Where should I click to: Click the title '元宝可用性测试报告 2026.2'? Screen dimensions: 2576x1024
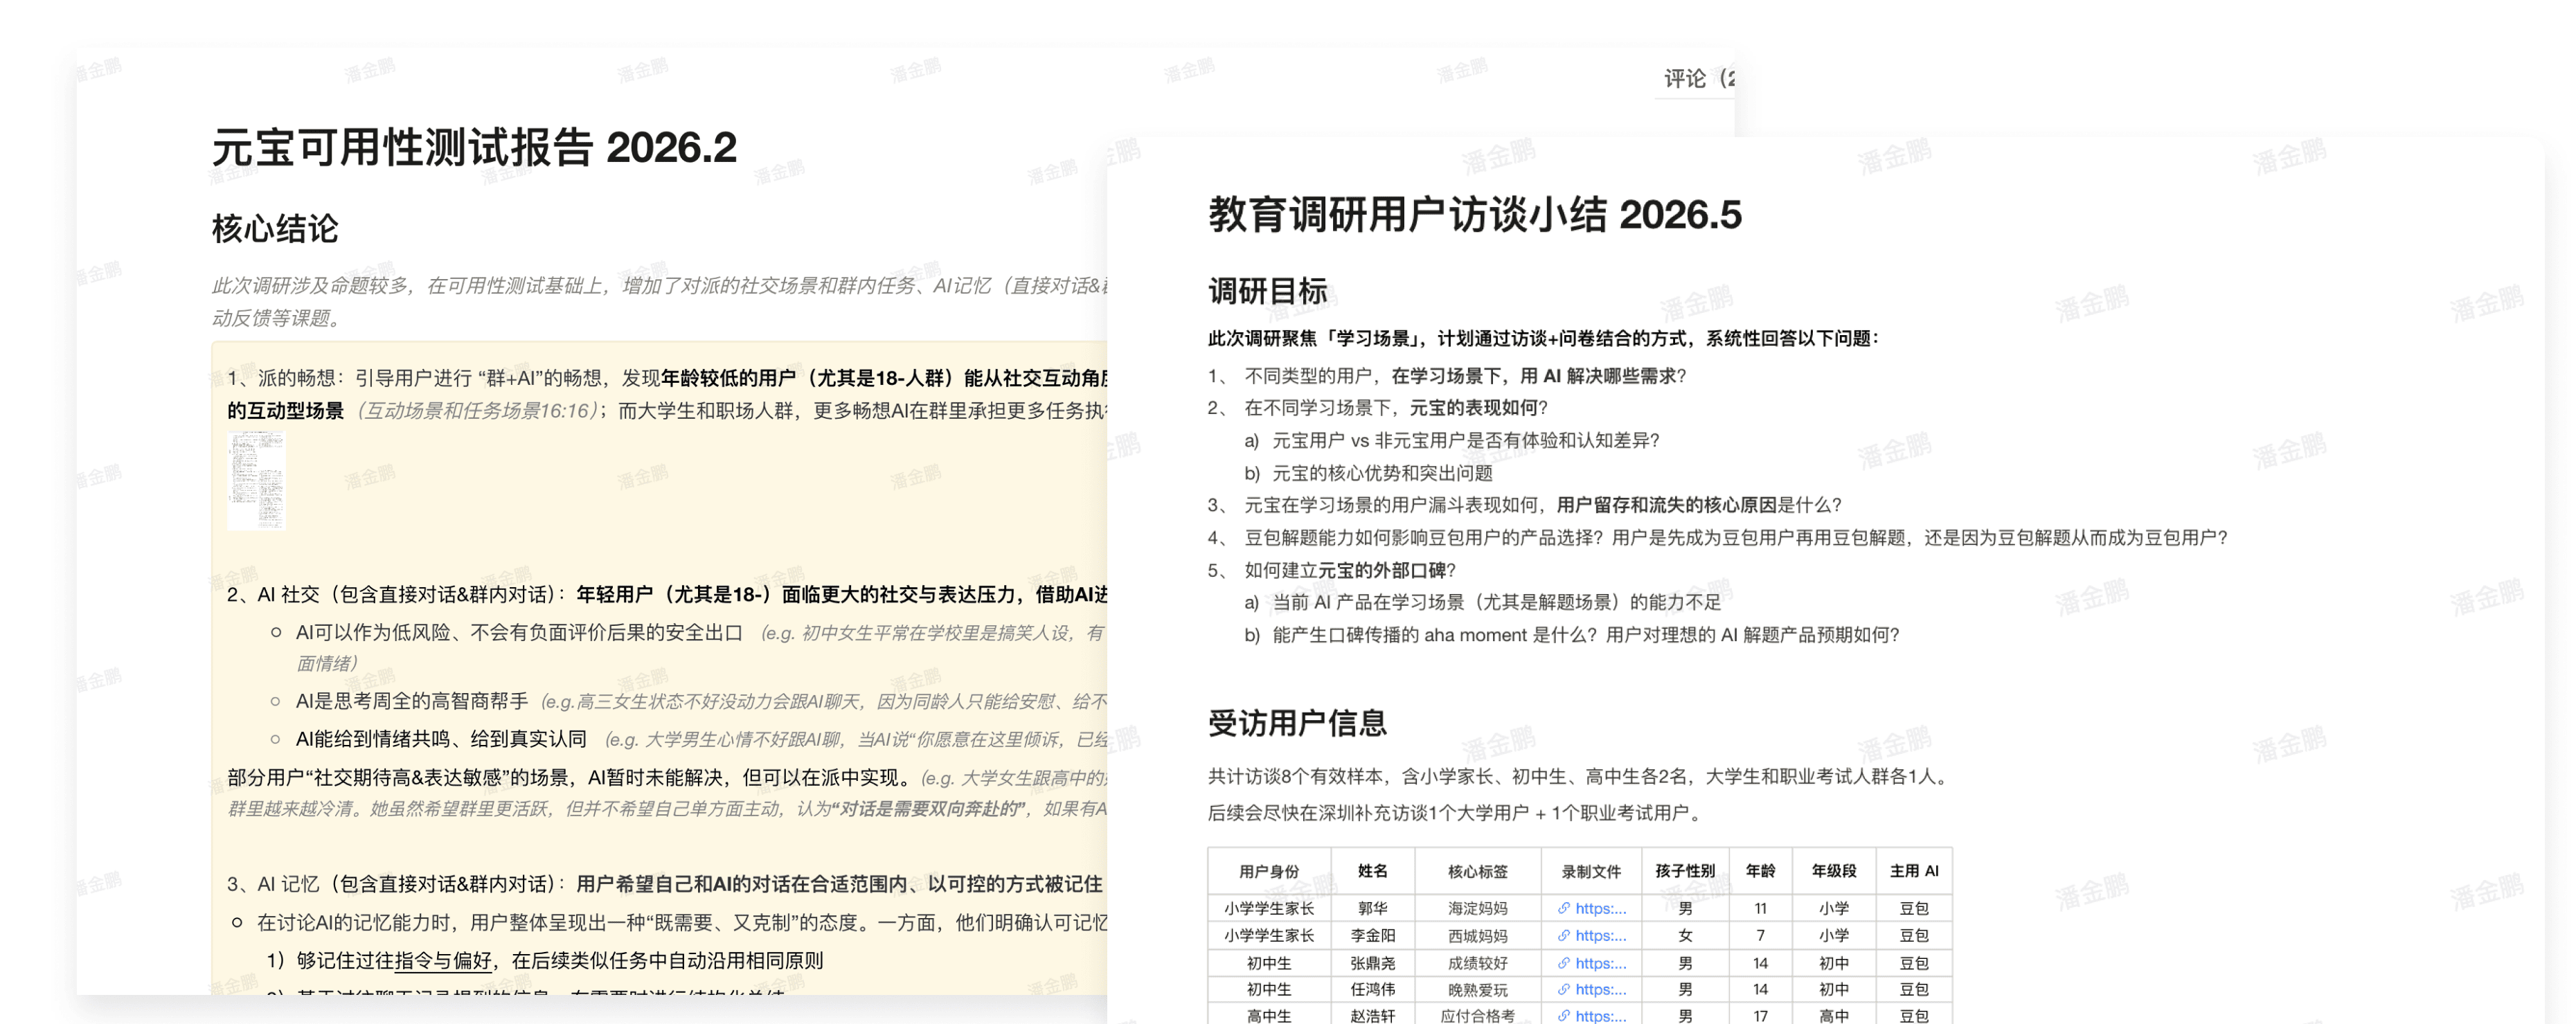coord(474,148)
